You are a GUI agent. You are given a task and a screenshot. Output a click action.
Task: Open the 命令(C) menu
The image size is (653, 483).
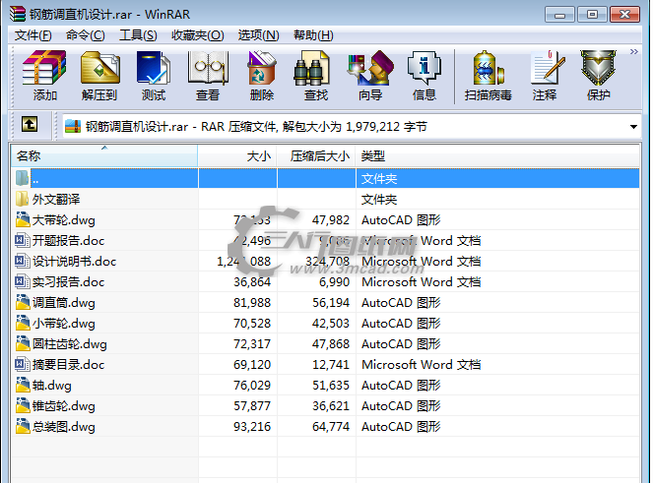(x=86, y=35)
